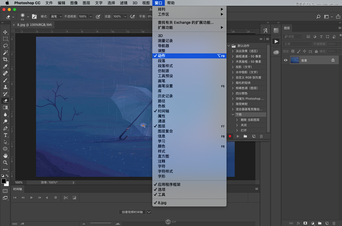Screen dimensions: 342x226
Task: Click the trash icon in the Actions panel
Action: click(x=261, y=136)
